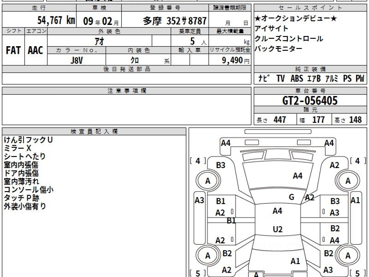369x277 pixels.
Task: Click the 注意事項欄 header
Action: [x=127, y=91]
